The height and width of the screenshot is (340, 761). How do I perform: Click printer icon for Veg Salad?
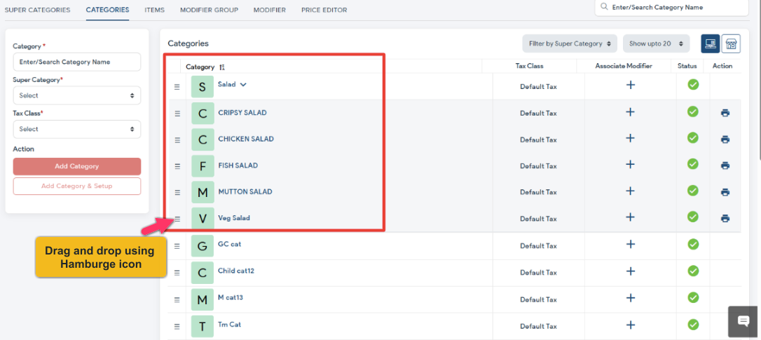(725, 219)
